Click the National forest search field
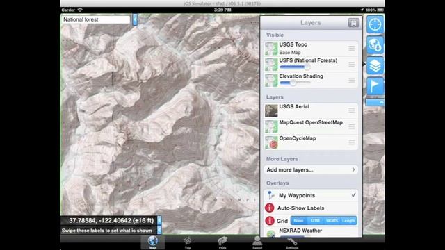The image size is (445, 250). point(96,19)
